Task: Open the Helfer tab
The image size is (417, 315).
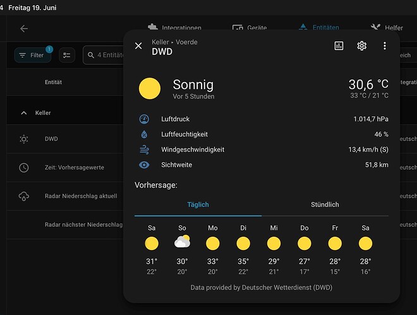Action: [387, 27]
